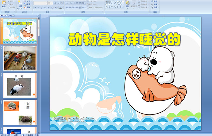Open Shape Fill color menu

click(x=143, y=1)
